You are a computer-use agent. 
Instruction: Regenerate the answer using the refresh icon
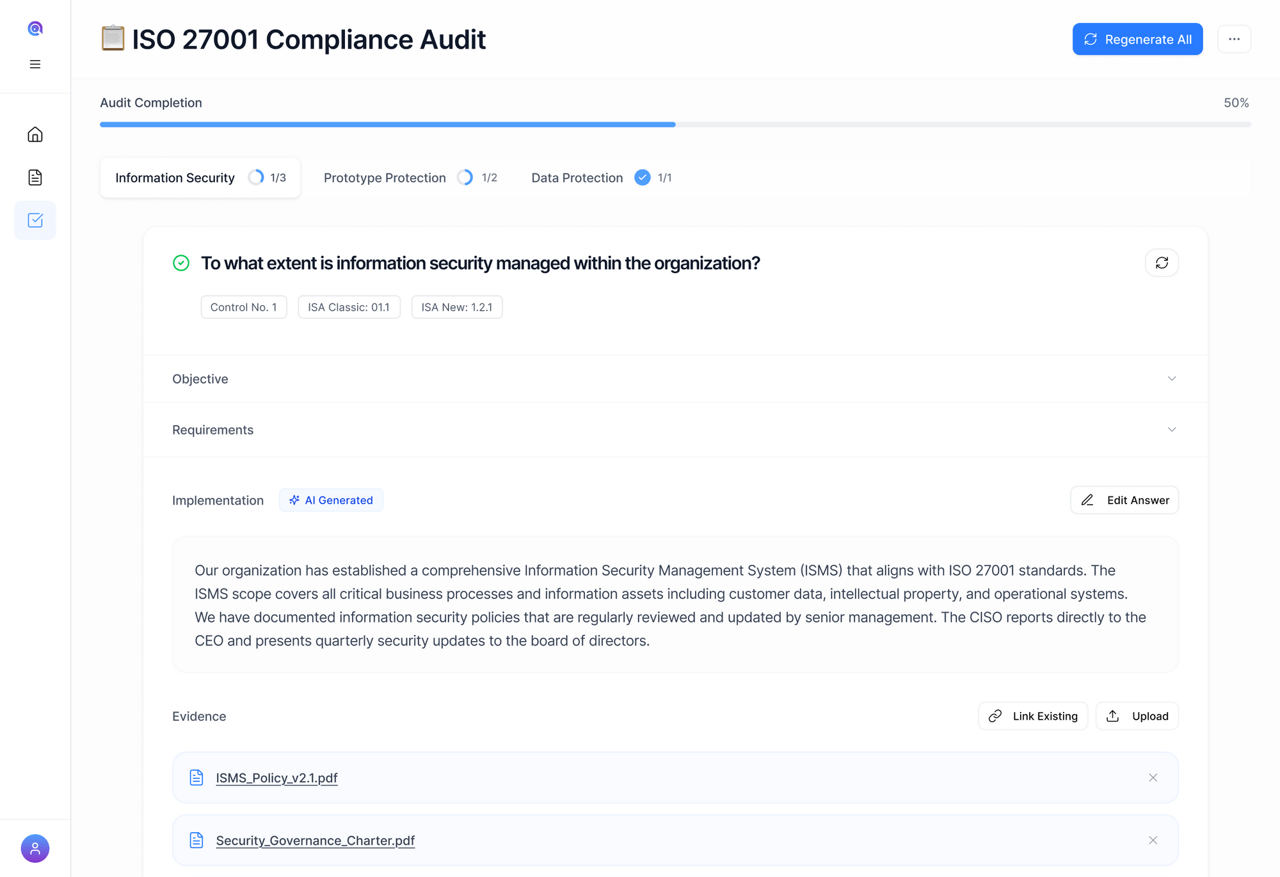click(x=1162, y=262)
